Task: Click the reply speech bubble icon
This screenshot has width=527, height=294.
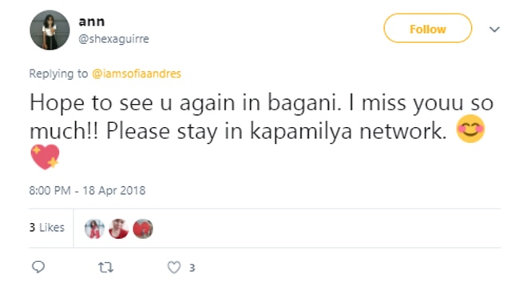Action: tap(38, 267)
